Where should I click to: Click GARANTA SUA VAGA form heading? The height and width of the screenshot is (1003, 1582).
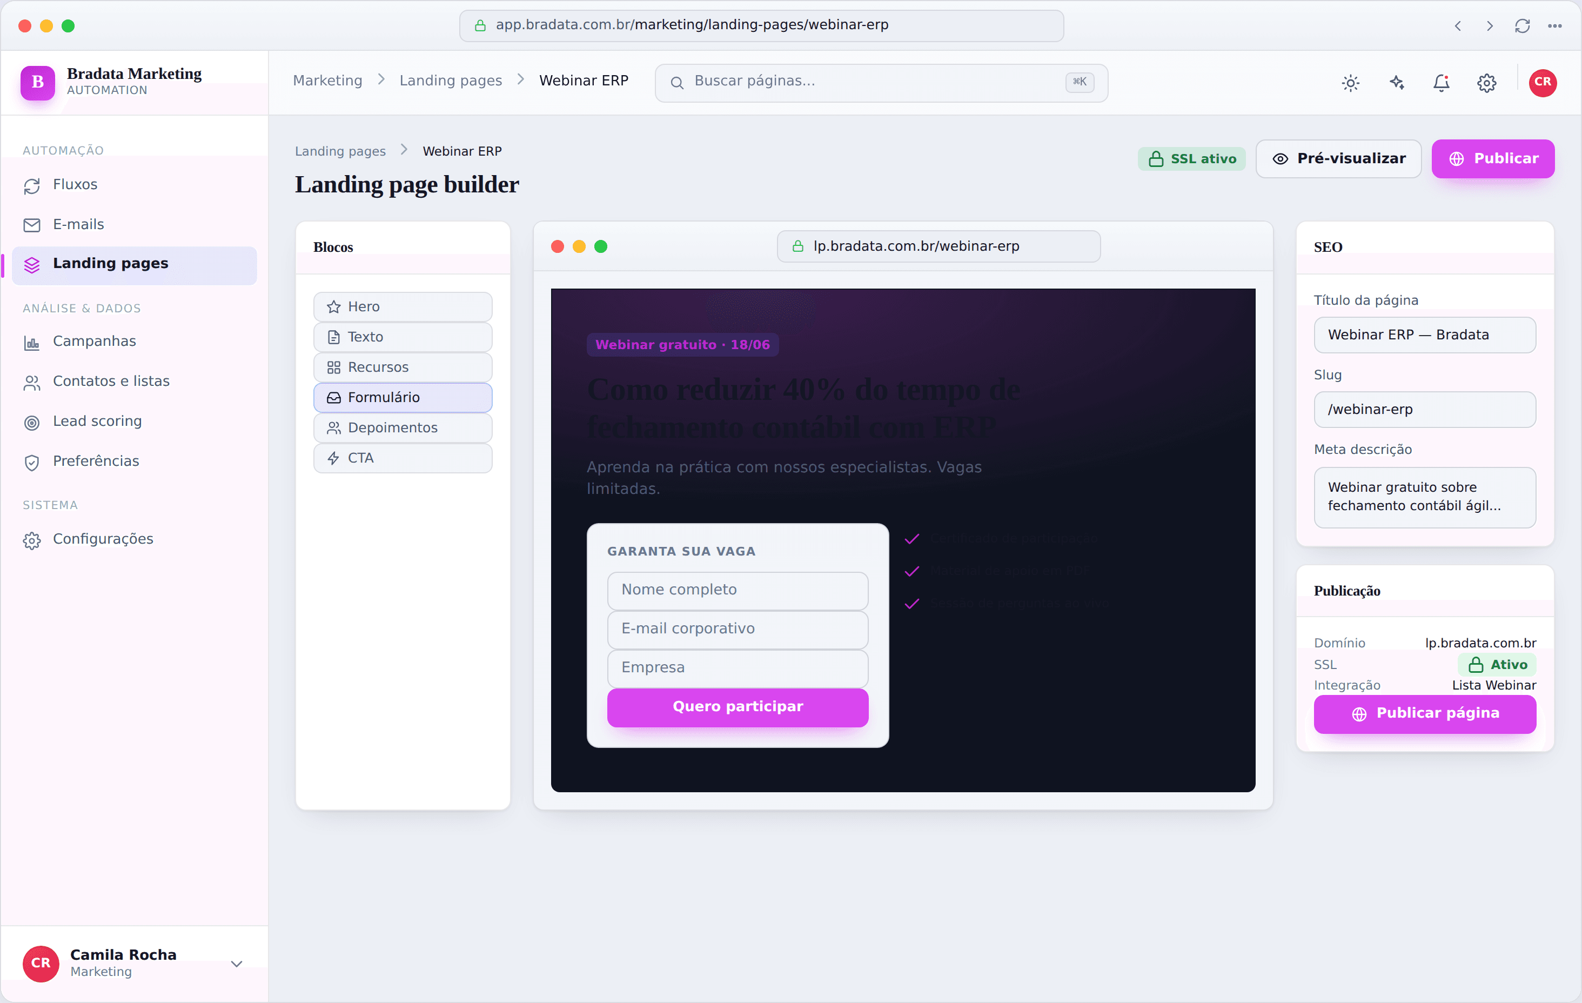(x=681, y=551)
